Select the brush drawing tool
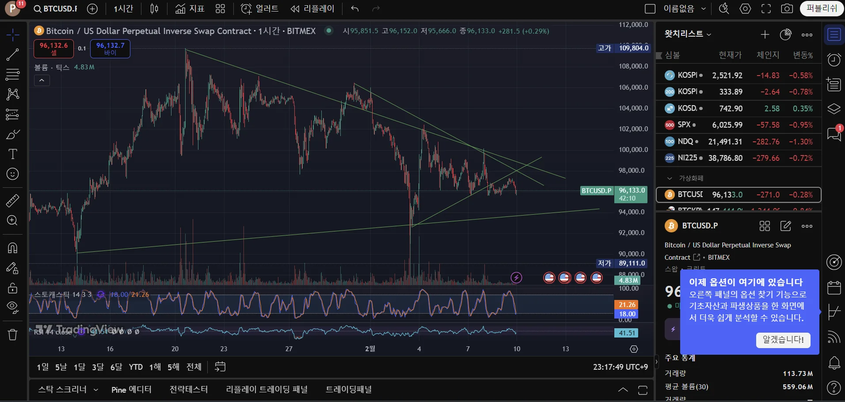Image resolution: width=845 pixels, height=402 pixels. point(13,134)
